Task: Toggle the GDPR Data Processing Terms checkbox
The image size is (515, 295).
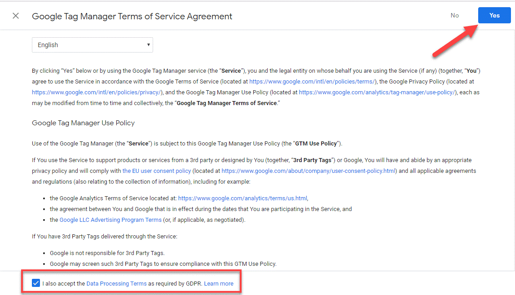Action: [x=36, y=283]
